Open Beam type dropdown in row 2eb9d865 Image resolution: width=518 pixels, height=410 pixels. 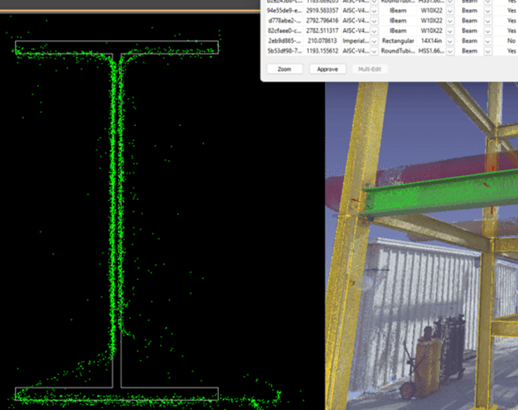[487, 41]
